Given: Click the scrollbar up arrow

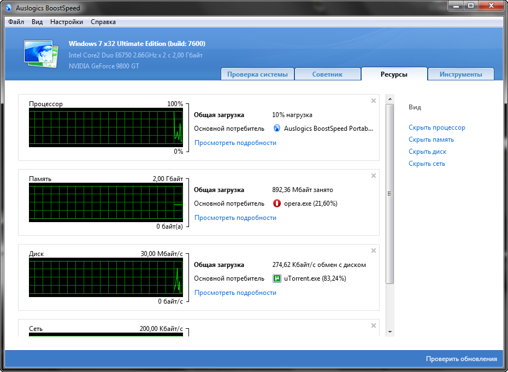Looking at the screenshot, I should click(390, 98).
